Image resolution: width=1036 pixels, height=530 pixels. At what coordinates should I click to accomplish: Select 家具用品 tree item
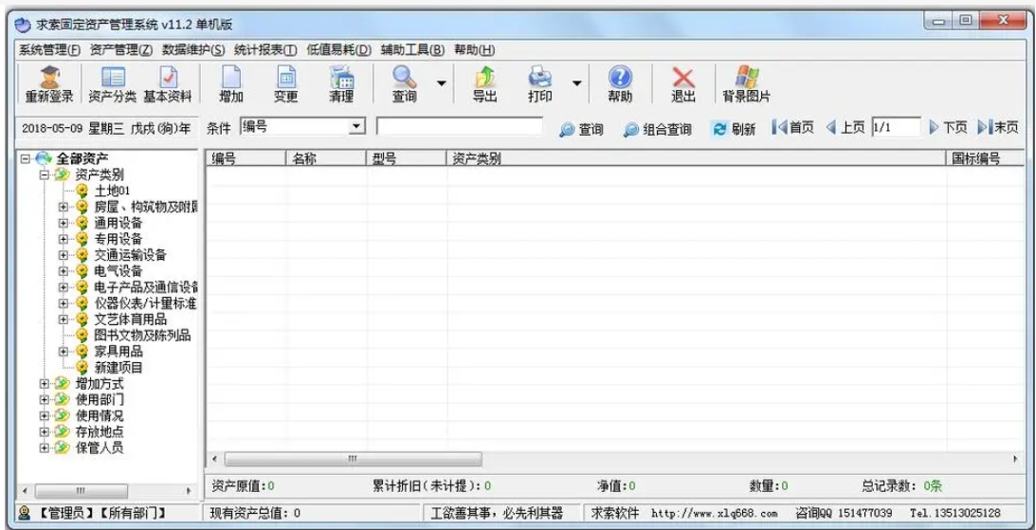[x=118, y=352]
